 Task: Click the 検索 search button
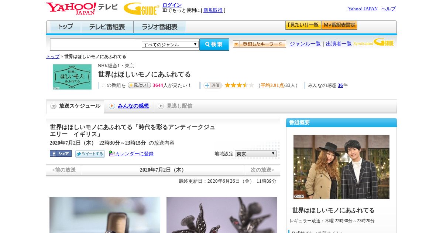[x=214, y=44]
